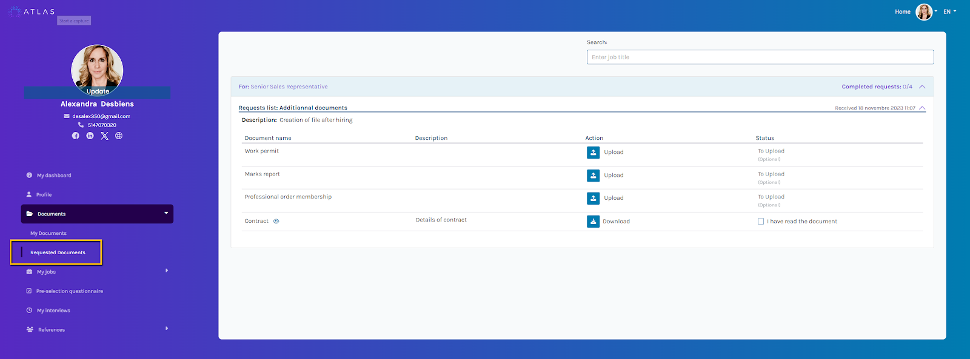Click the 'Professional order membership' document name
Image resolution: width=970 pixels, height=359 pixels.
[x=288, y=197]
